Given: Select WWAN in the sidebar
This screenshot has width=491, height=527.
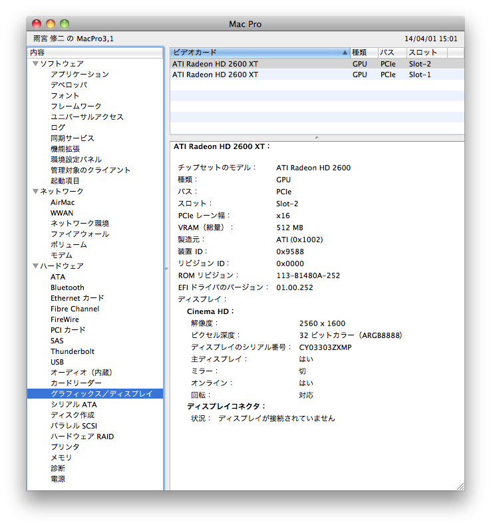Looking at the screenshot, I should point(62,213).
